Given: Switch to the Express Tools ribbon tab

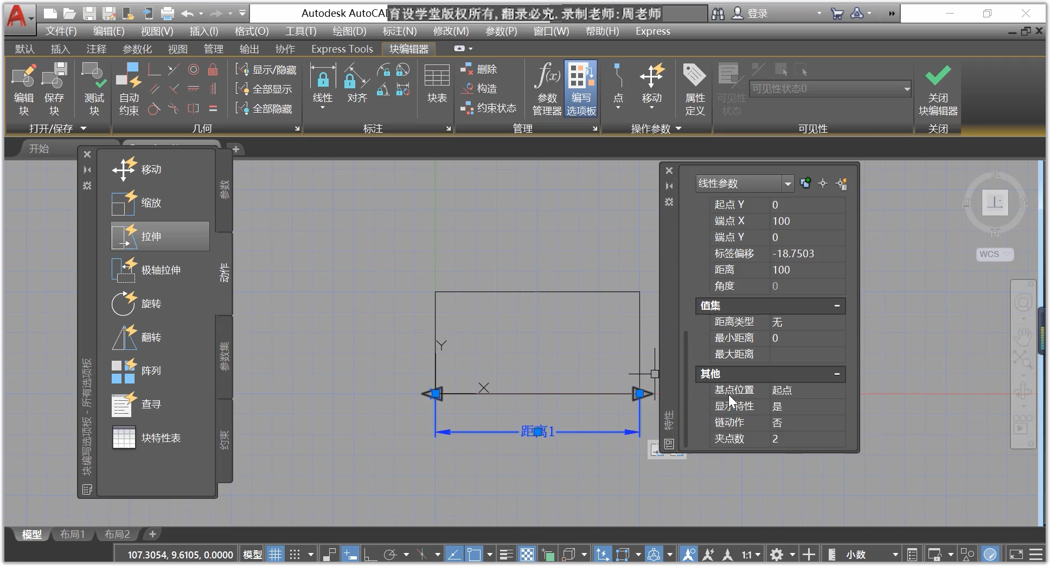Looking at the screenshot, I should 342,49.
